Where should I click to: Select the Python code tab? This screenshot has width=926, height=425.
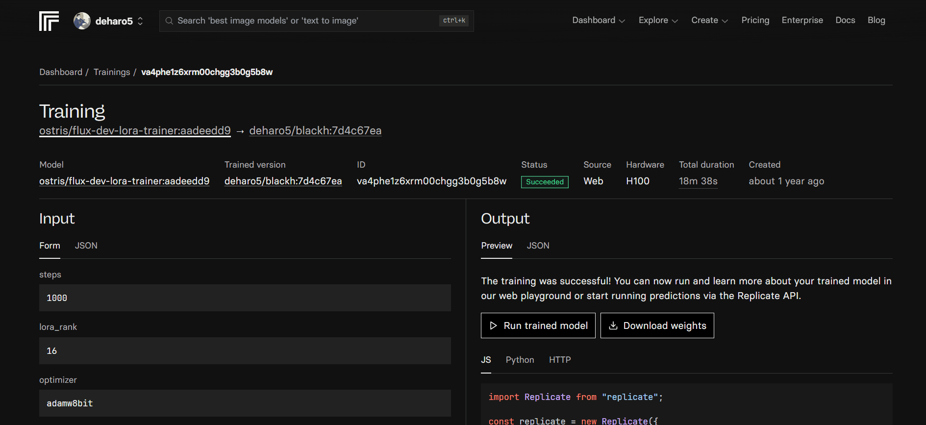point(520,360)
